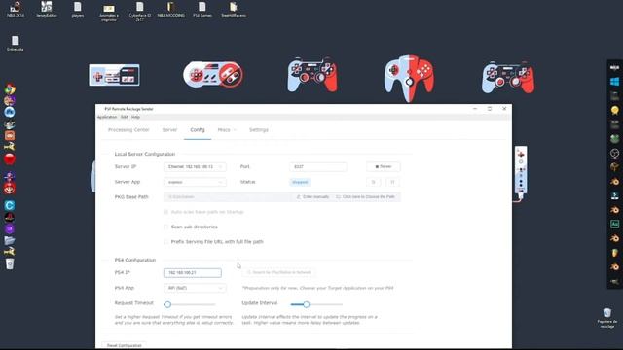Click the stopped status tag
623x350 pixels.
[300, 182]
